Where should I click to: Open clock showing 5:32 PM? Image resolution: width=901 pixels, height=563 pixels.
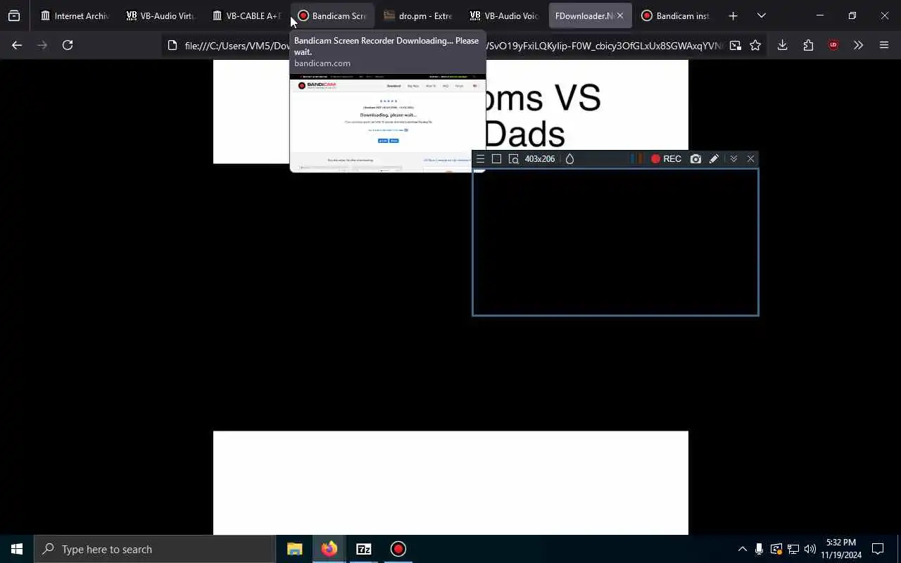tap(841, 549)
